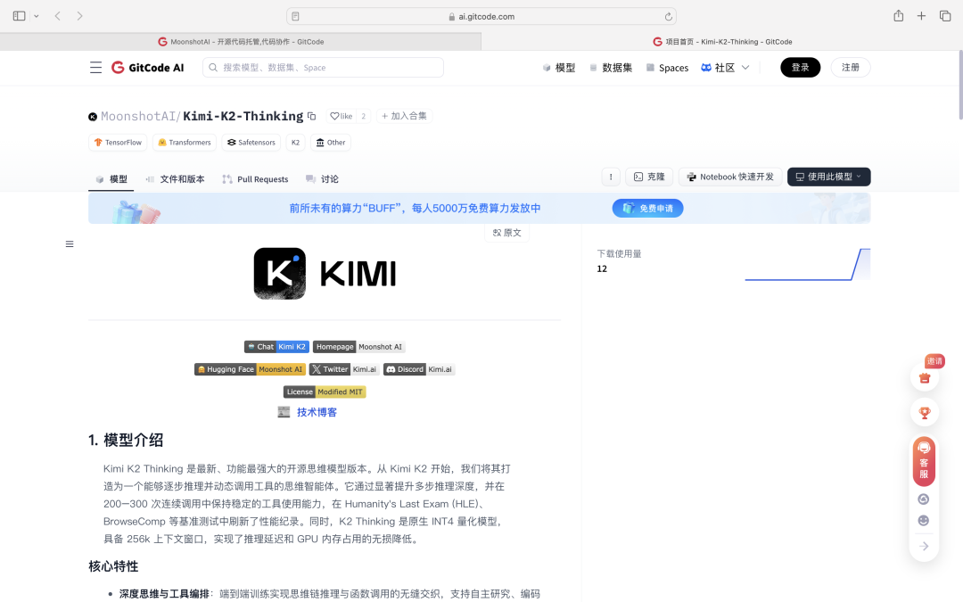
Task: Open the hamburger menu beside GitCode logo
Action: tap(95, 68)
